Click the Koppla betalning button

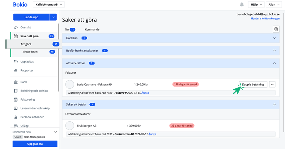pyautogui.click(x=253, y=84)
